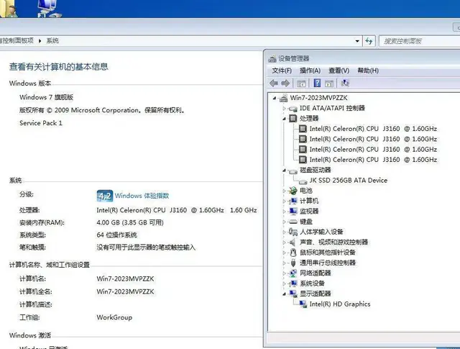
Task: Click the properties pane icon right of Help
Action: coord(329,83)
